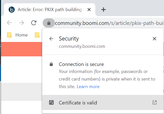
Task: Click the Boomi favicon on the browser tab
Action: point(12,10)
